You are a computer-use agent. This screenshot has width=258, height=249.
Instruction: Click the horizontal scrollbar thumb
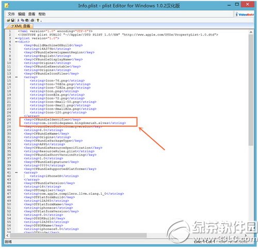coord(78,235)
